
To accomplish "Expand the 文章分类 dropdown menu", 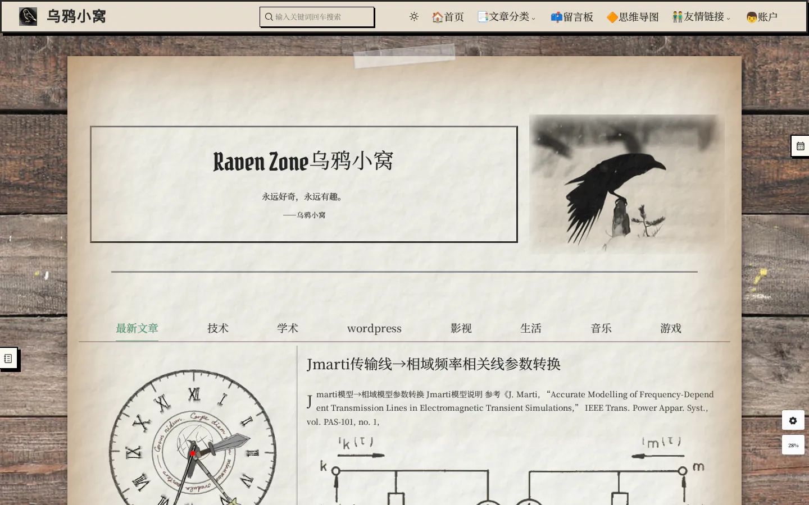I will click(507, 17).
